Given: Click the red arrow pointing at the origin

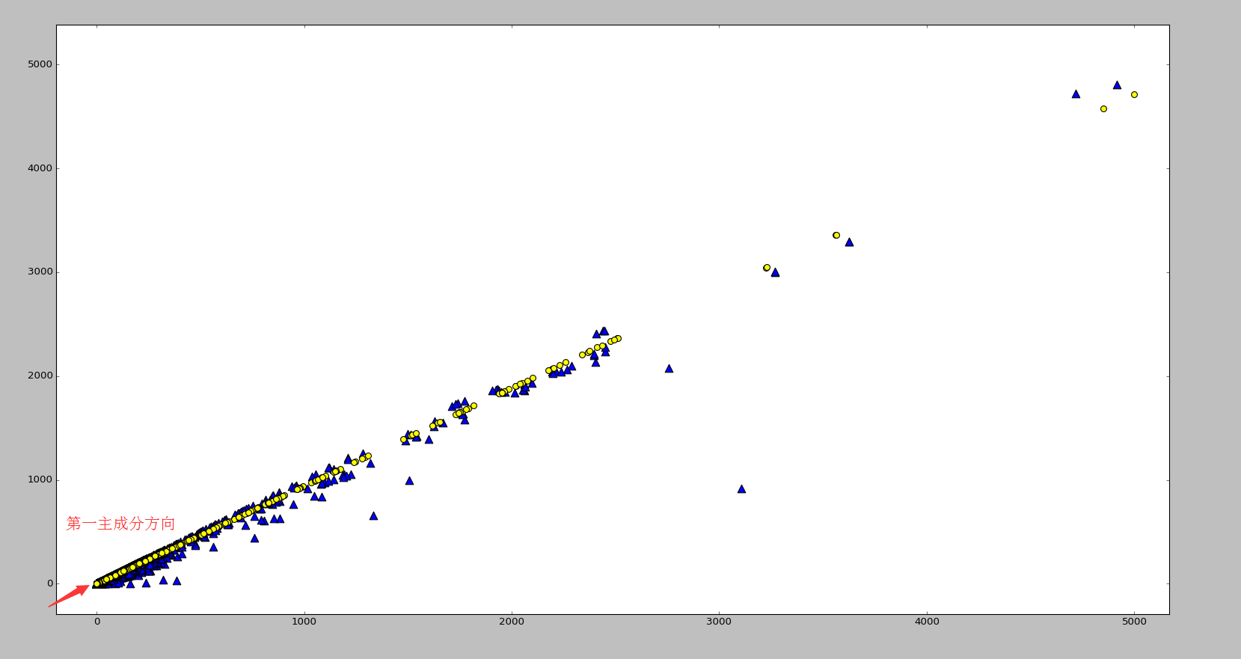Looking at the screenshot, I should [70, 595].
